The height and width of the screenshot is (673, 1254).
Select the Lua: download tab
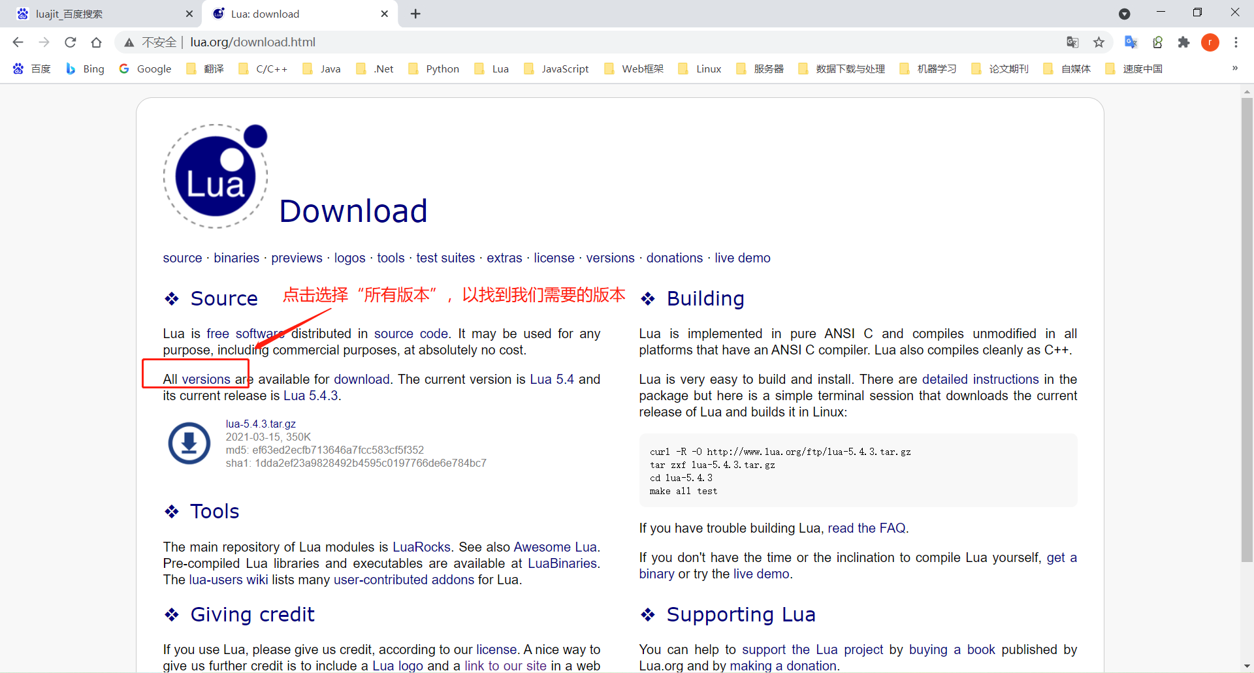(274, 14)
